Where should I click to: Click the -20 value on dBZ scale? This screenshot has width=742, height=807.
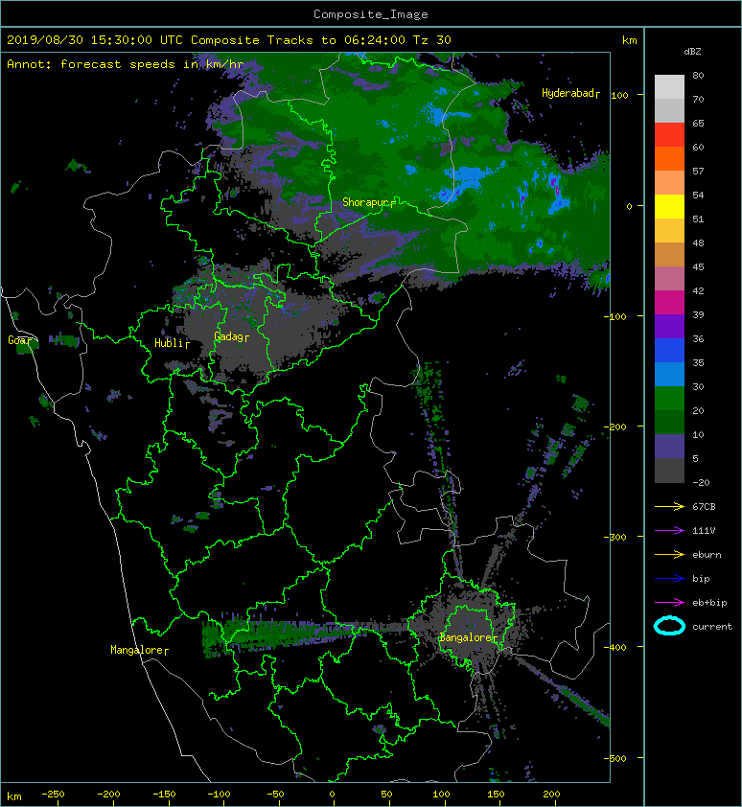click(701, 483)
